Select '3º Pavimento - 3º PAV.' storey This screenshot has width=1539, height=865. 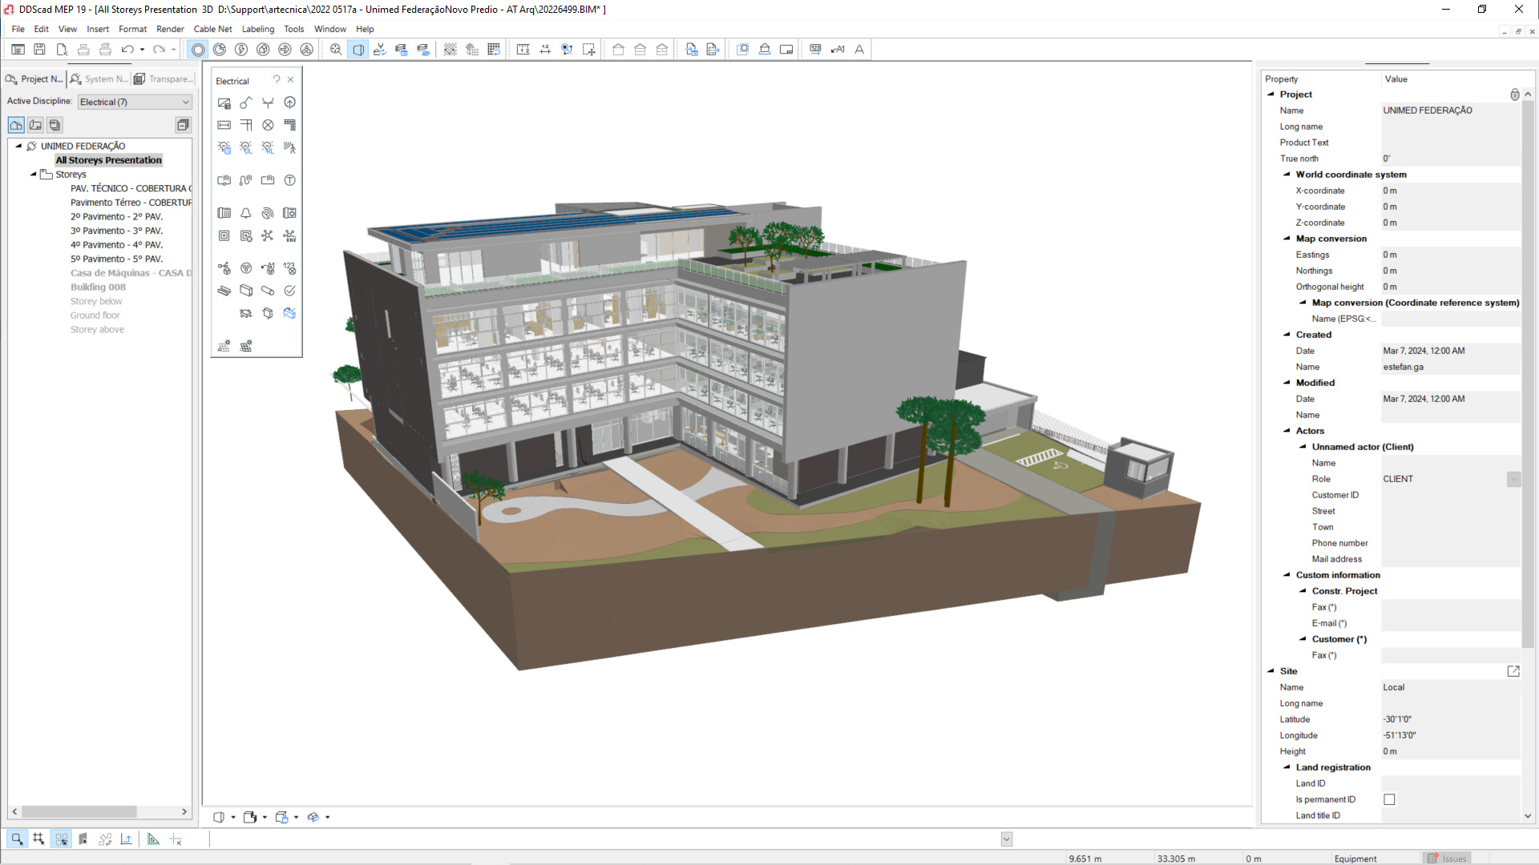(116, 231)
